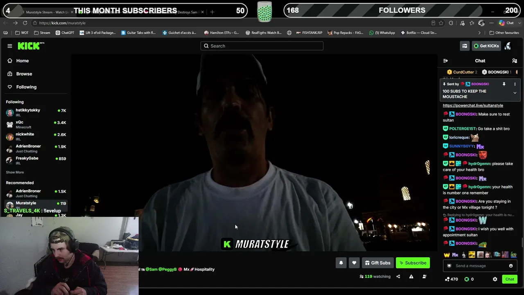Collapse the chat panel with arrow icon

coord(445,61)
